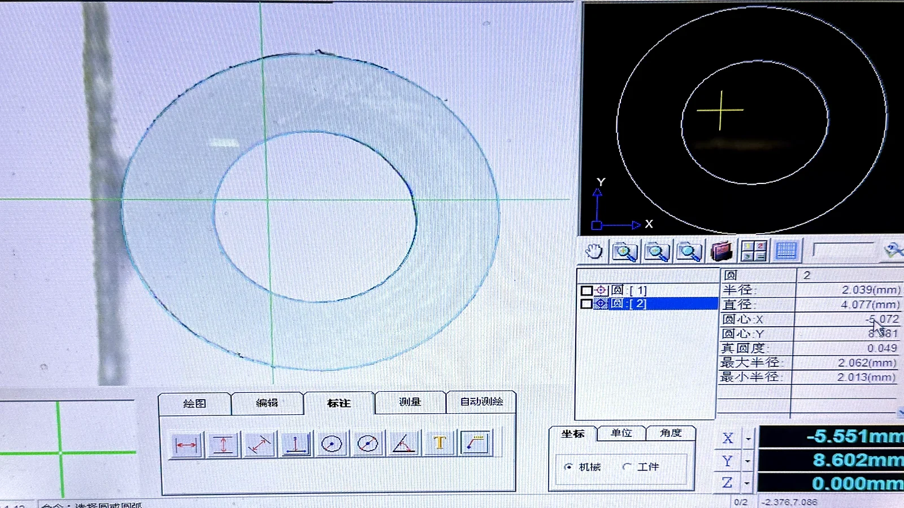The width and height of the screenshot is (904, 508).
Task: Select the 圆:[1] list entry
Action: click(x=629, y=290)
